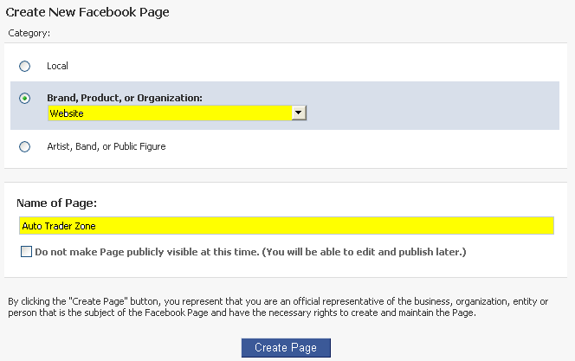Select the Brand, Product, or Organization radio
Viewport: 575px width, 361px height.
[24, 99]
